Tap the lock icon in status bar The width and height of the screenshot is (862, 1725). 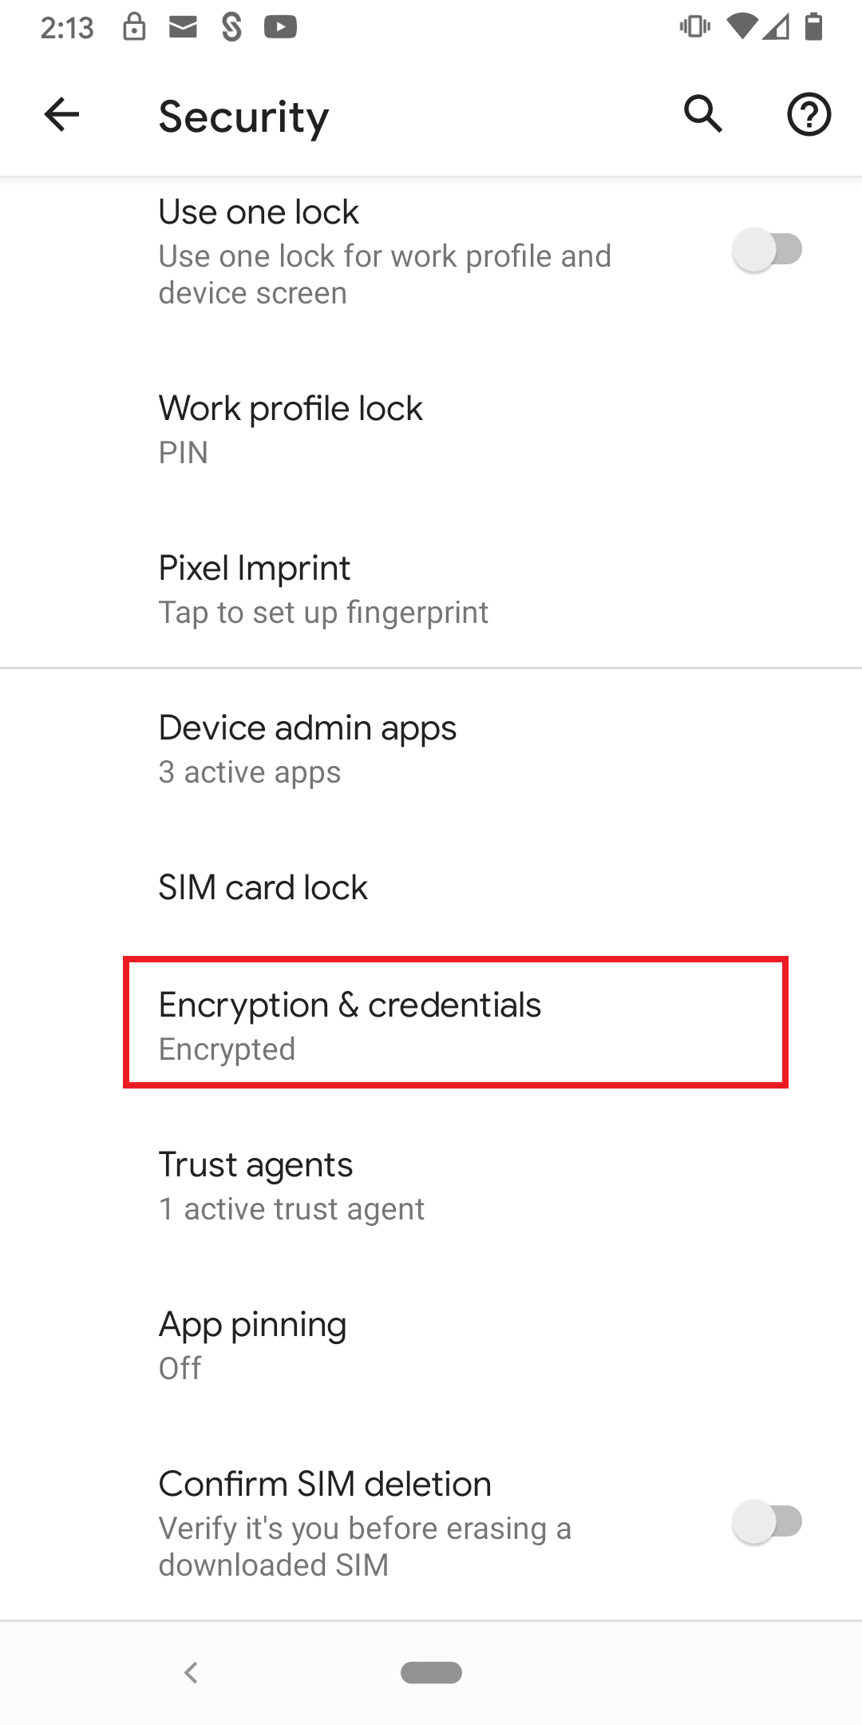pyautogui.click(x=134, y=26)
